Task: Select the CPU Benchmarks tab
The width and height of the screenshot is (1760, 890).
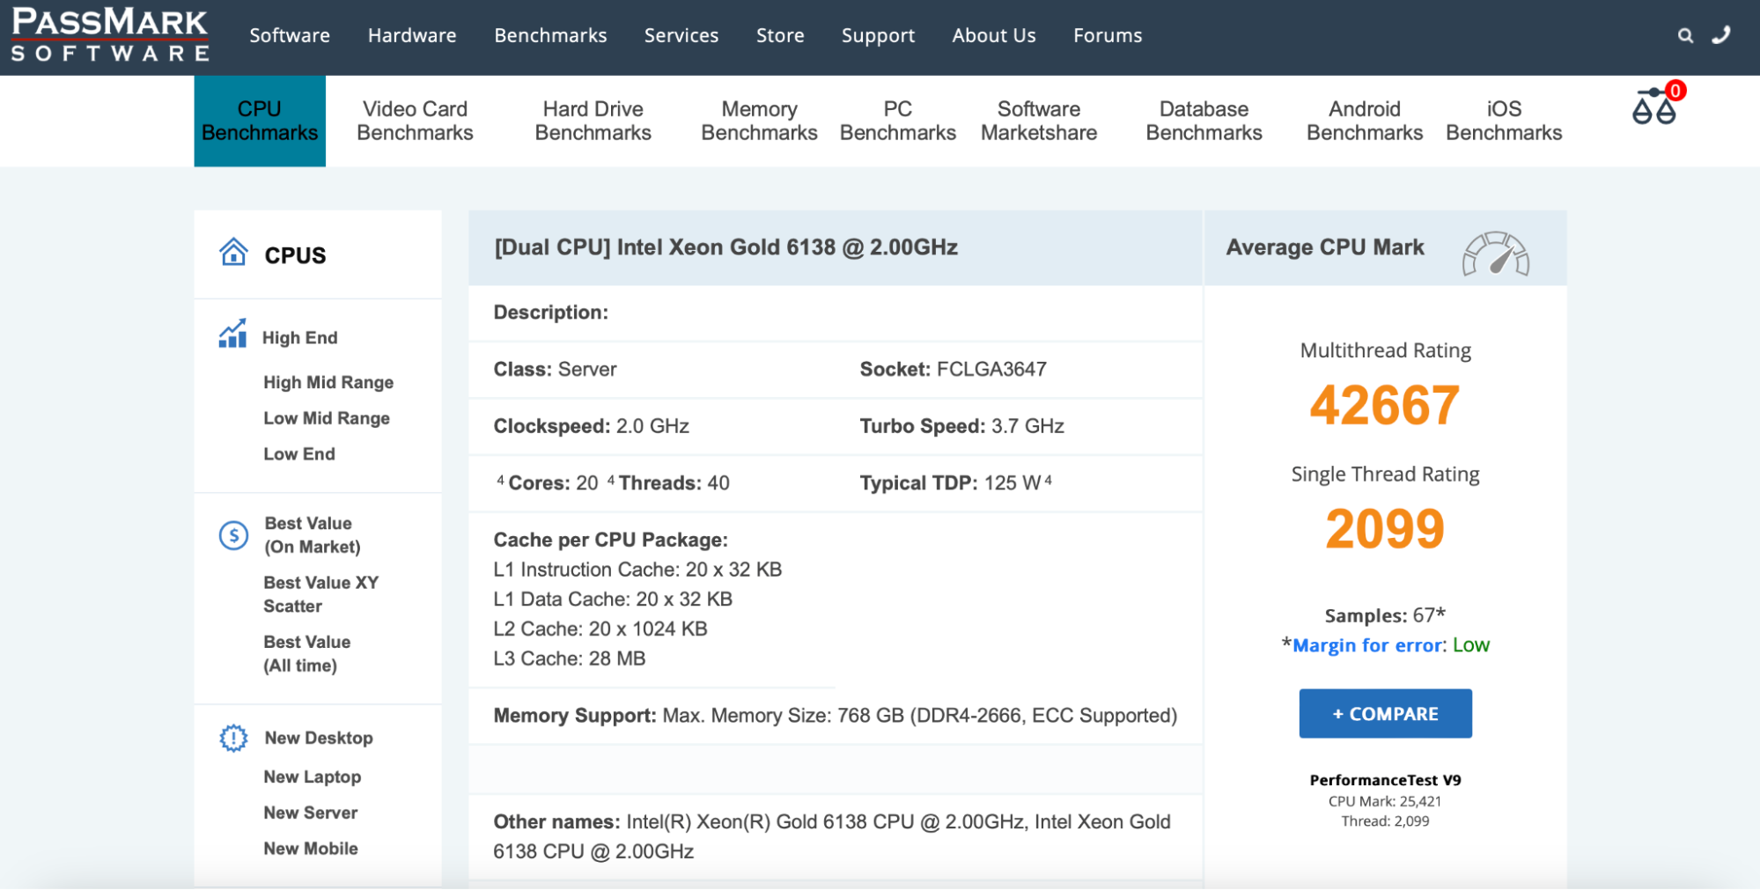Action: [260, 121]
